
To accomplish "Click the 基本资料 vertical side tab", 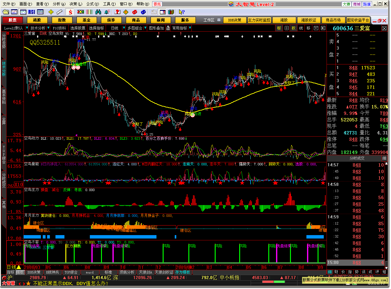I will tap(4, 97).
